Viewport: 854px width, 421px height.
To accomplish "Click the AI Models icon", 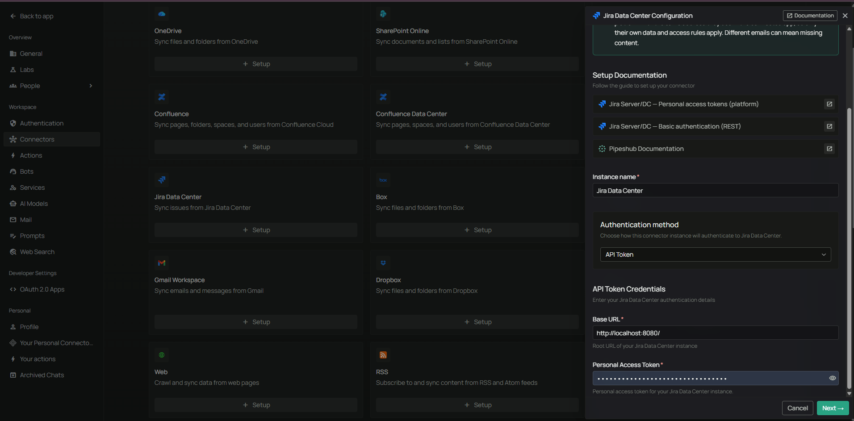I will (13, 204).
